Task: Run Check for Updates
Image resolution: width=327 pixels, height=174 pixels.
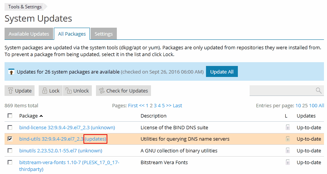Action: pos(123,91)
